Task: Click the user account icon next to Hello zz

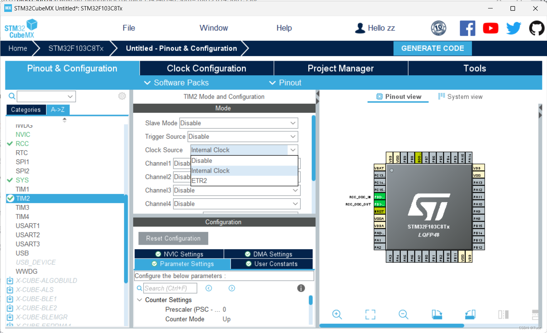Action: (x=360, y=28)
